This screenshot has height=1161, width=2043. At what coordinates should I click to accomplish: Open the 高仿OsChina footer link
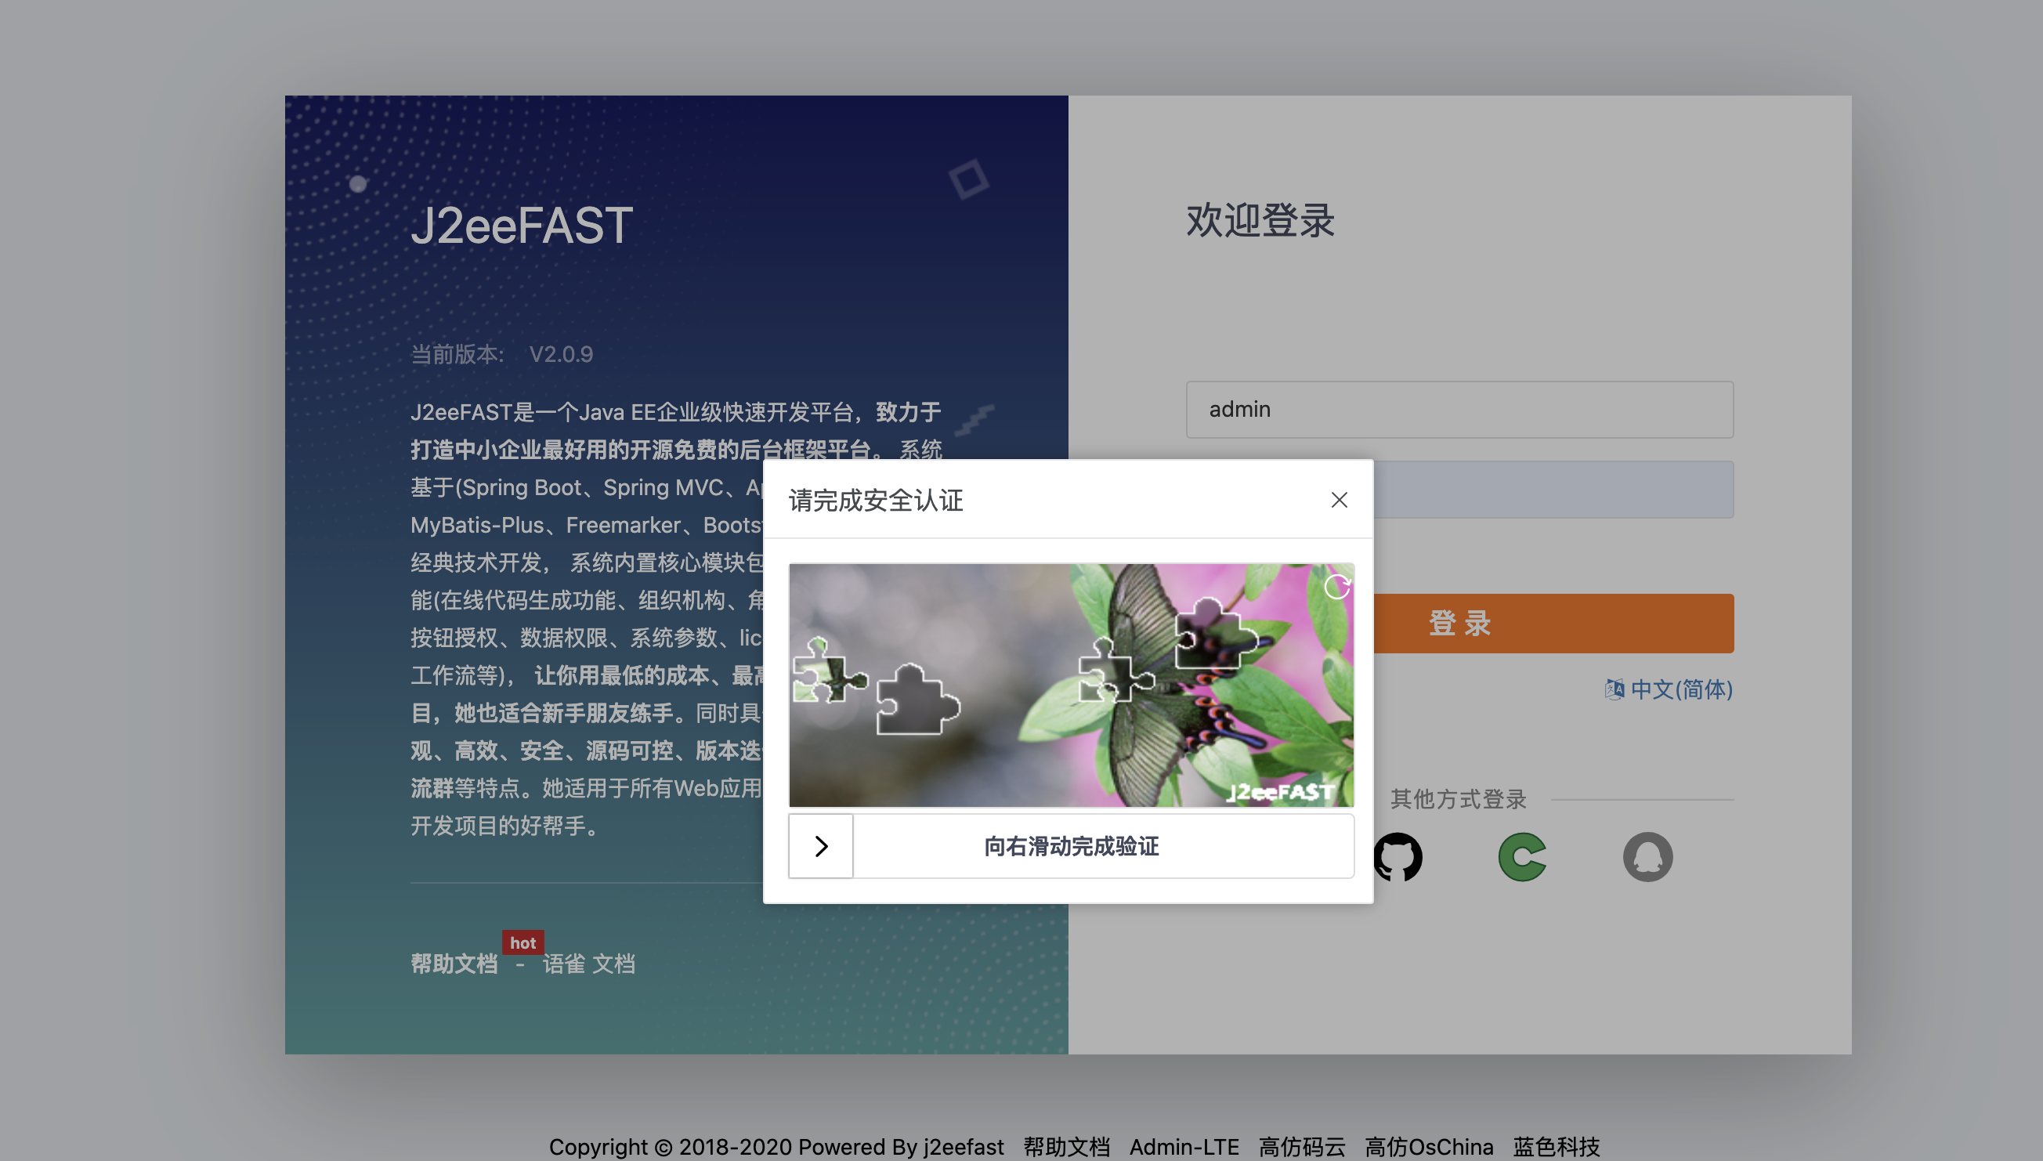click(x=1428, y=1147)
